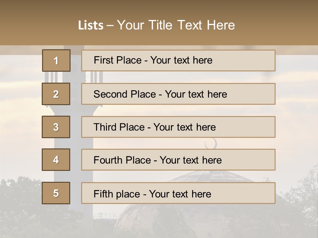The height and width of the screenshot is (238, 318).
Task: Click the number 3 box
Action: pos(56,127)
